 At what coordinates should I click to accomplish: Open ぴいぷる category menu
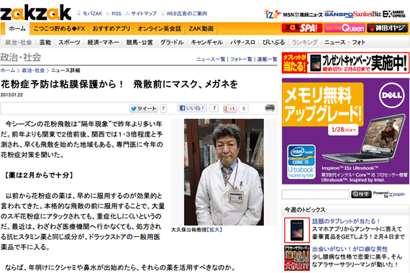coord(273,42)
